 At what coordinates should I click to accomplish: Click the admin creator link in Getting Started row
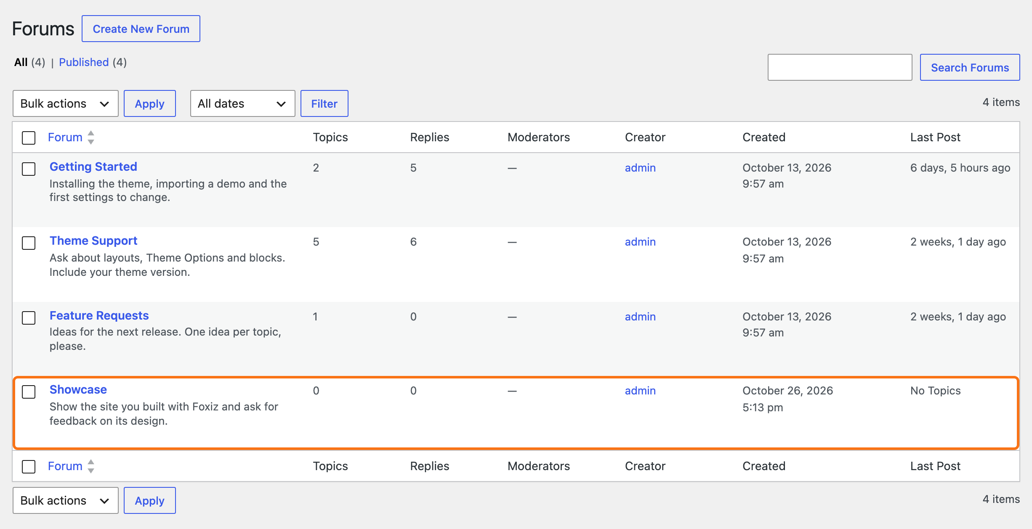click(x=640, y=168)
